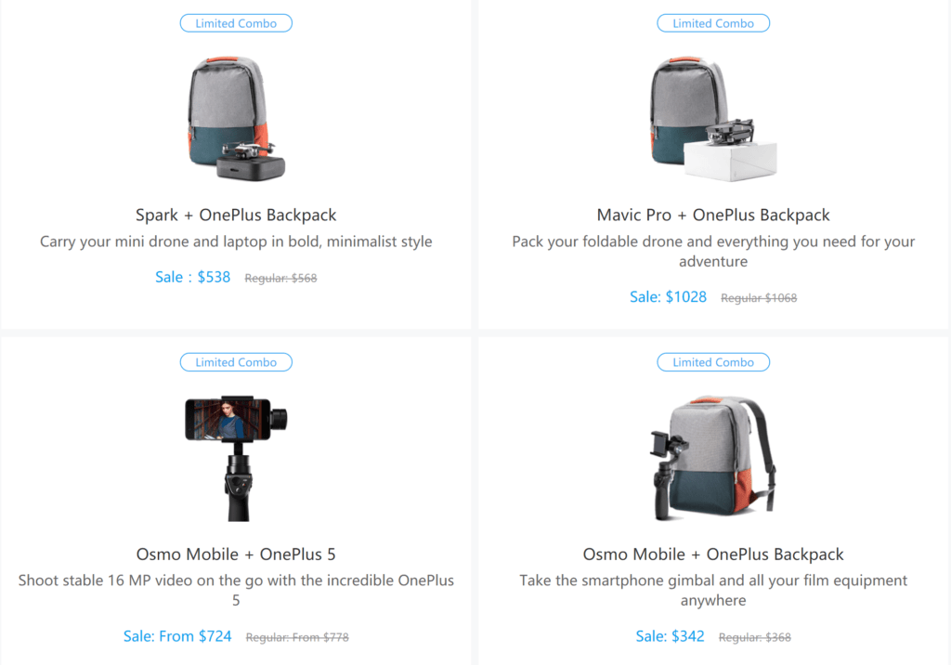Click the Spark drone with backpack image
951x665 pixels.
pos(236,119)
